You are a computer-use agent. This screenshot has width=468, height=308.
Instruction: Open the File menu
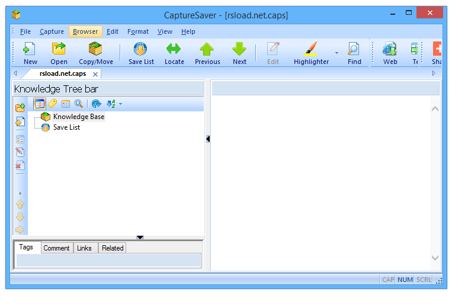(x=25, y=31)
